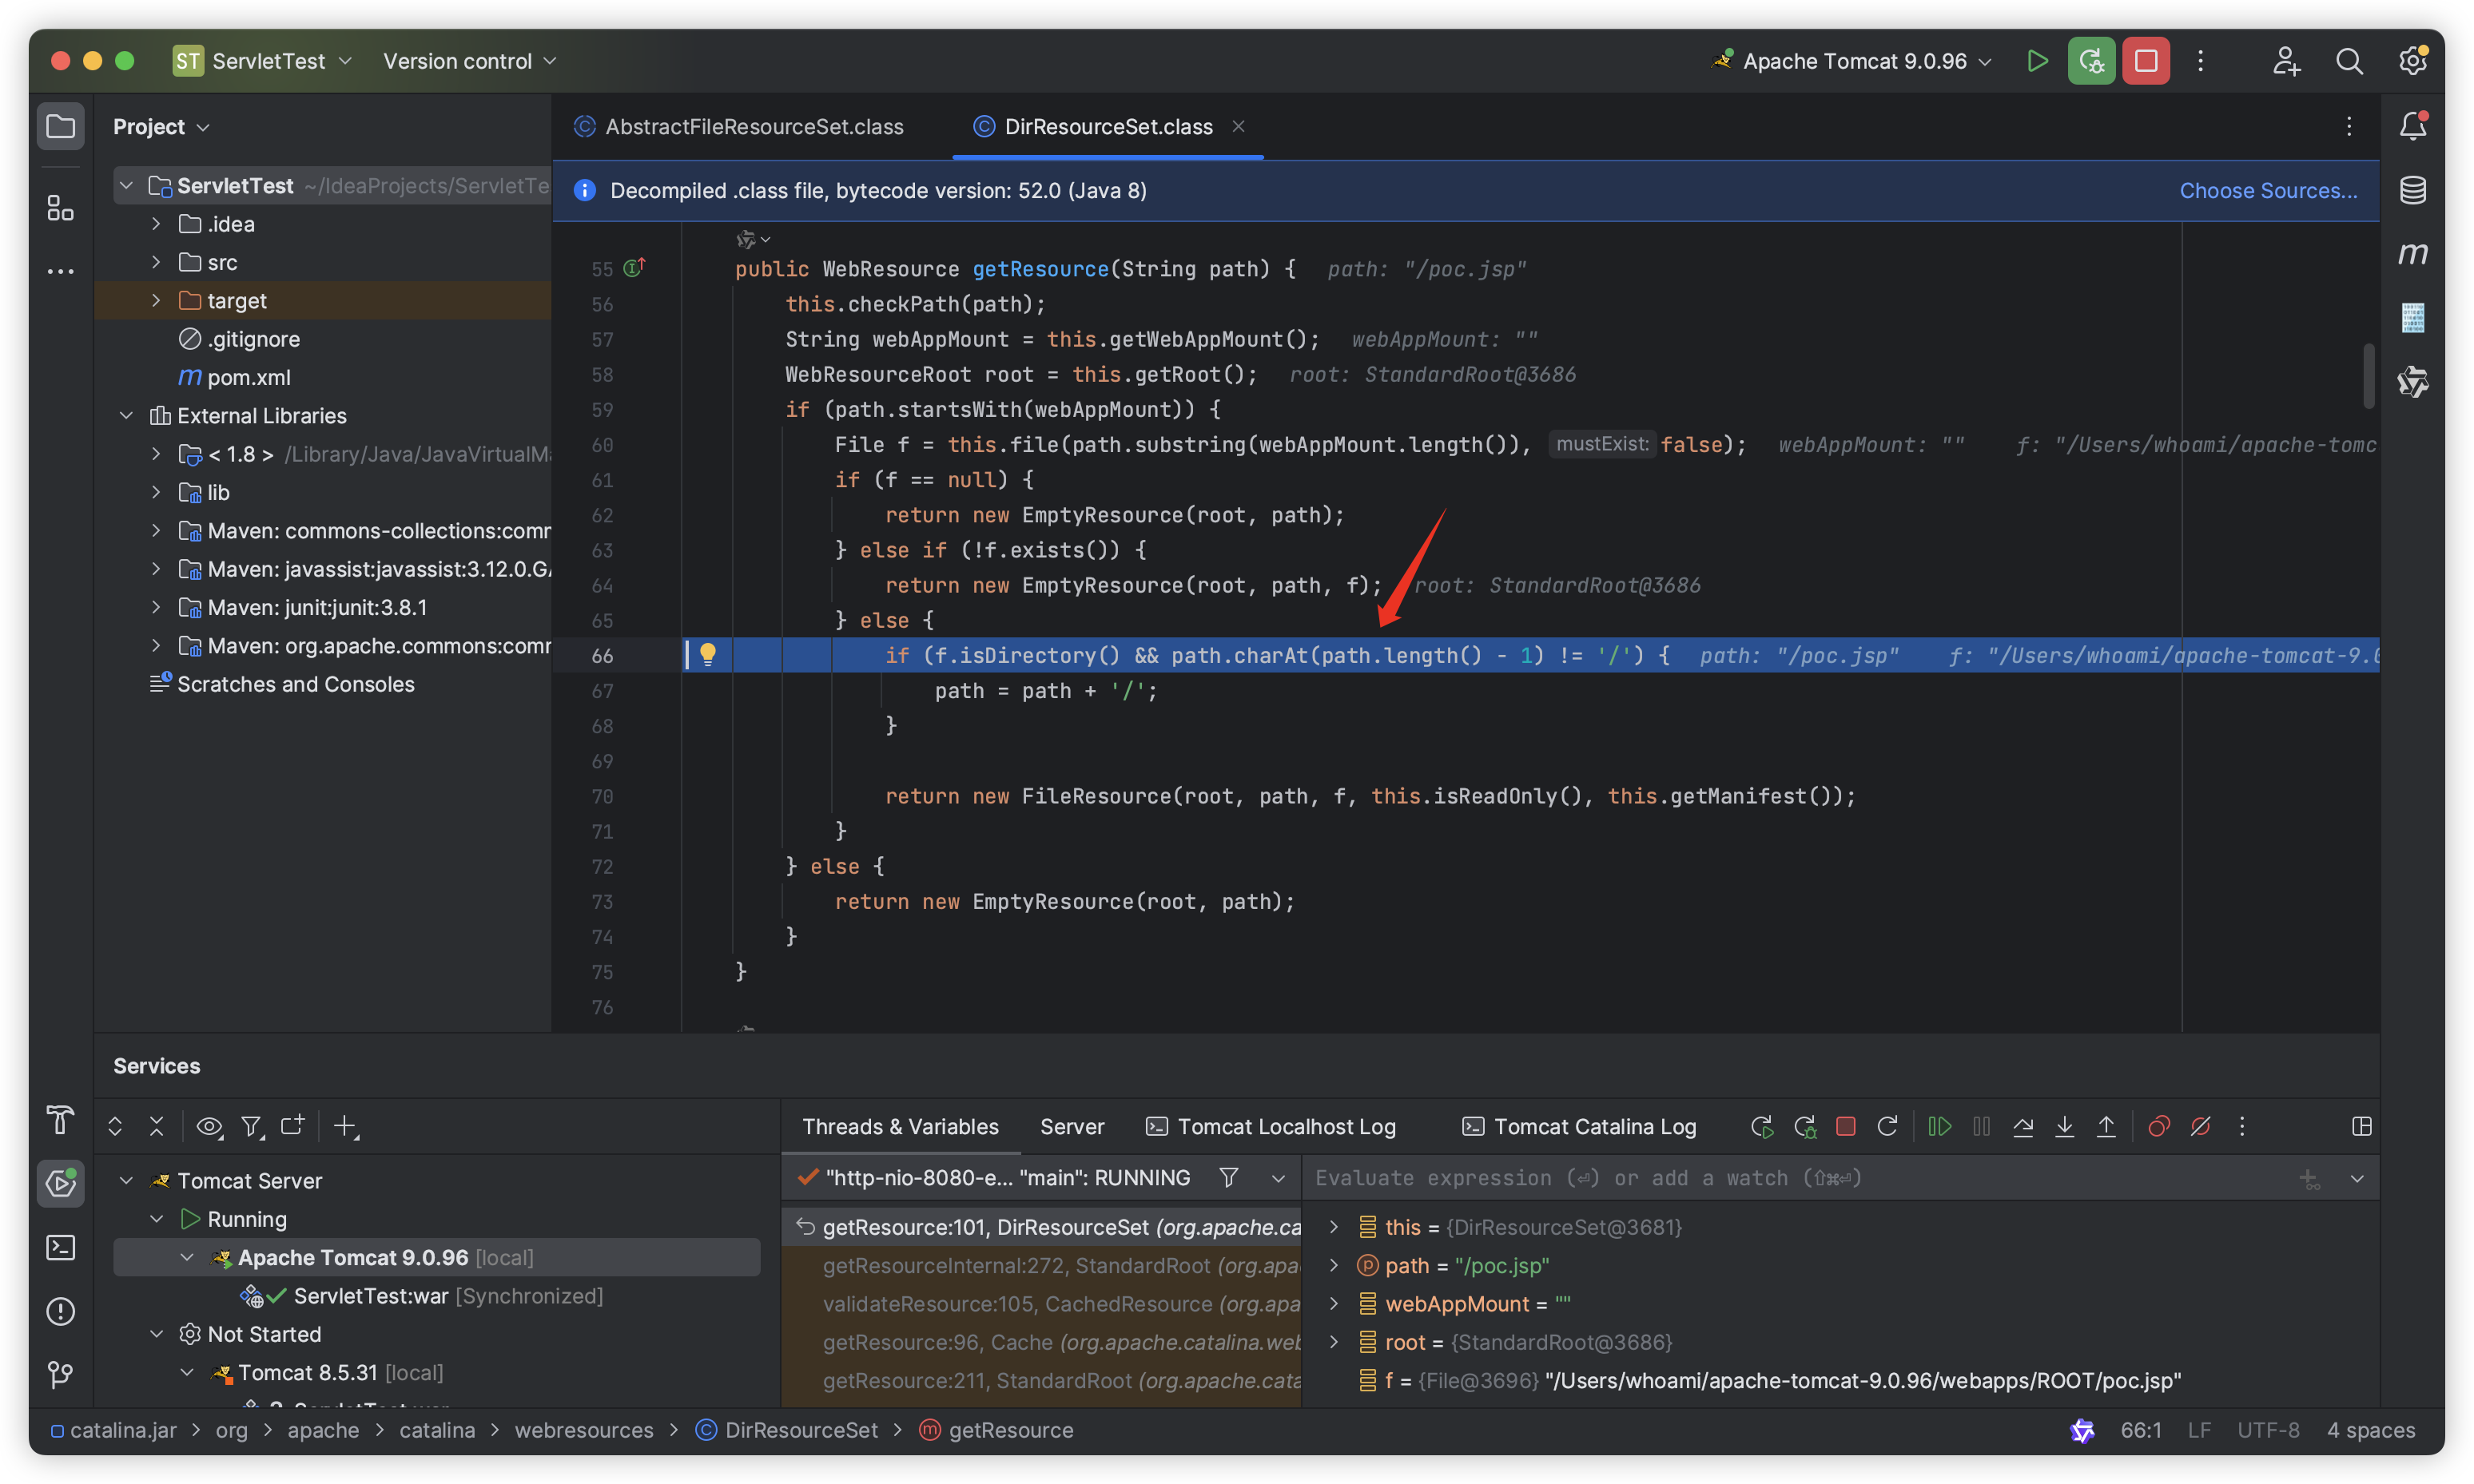Click the webresources breadcrumb

(x=583, y=1430)
